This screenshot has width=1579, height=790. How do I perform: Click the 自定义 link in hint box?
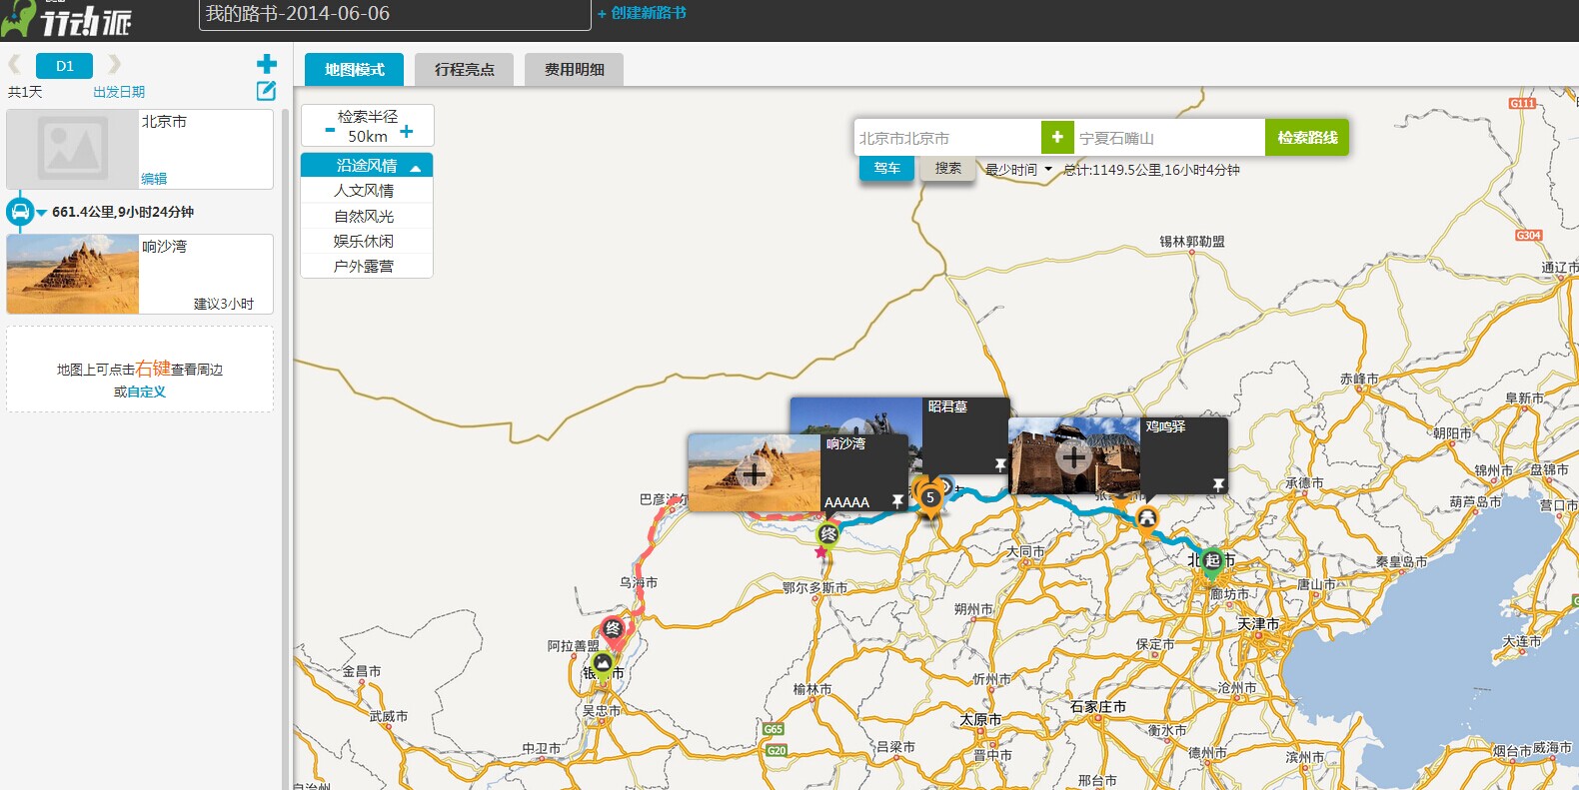click(x=146, y=392)
